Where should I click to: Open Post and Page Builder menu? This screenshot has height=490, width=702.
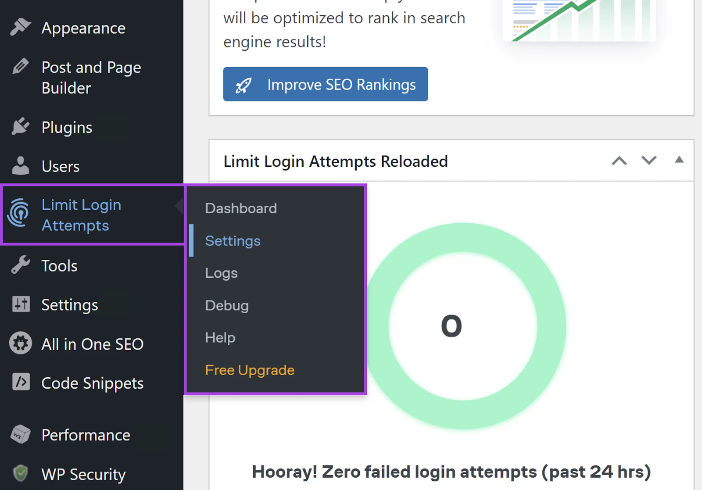(92, 77)
